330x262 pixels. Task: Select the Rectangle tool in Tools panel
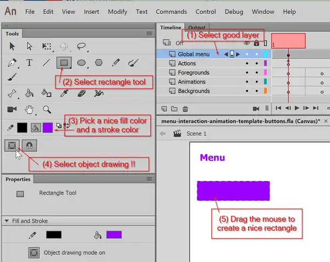pos(64,63)
